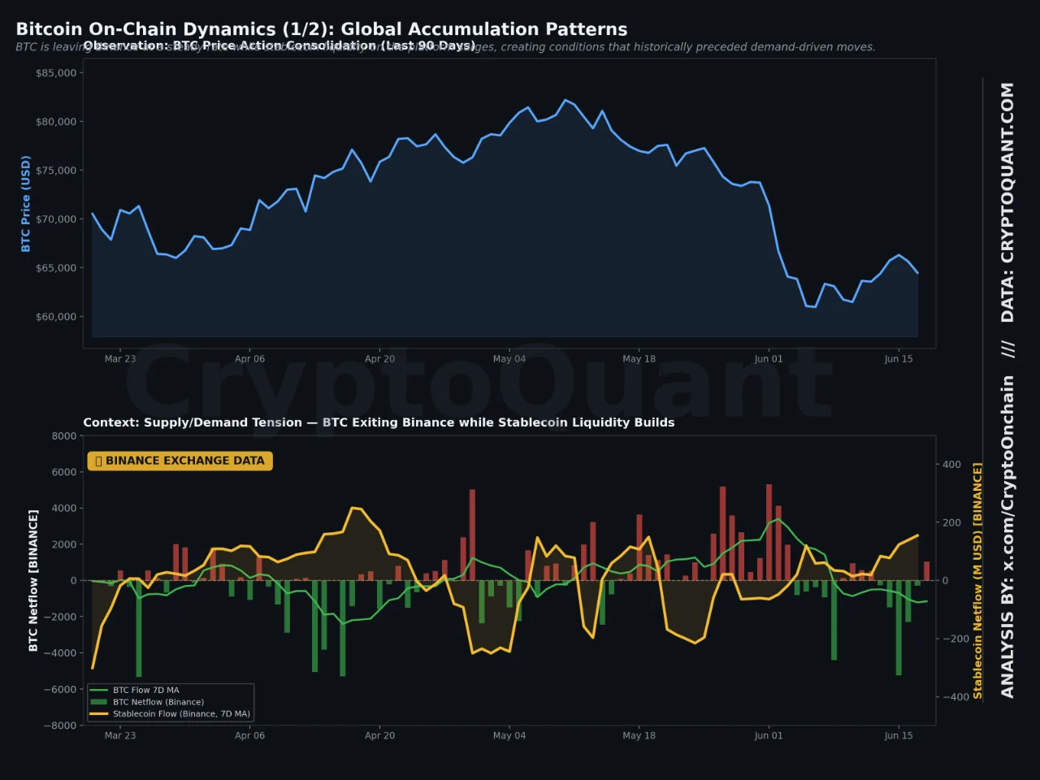Click the 8000 tick on the BTC Netflow axis
This screenshot has height=780, width=1040.
click(64, 436)
